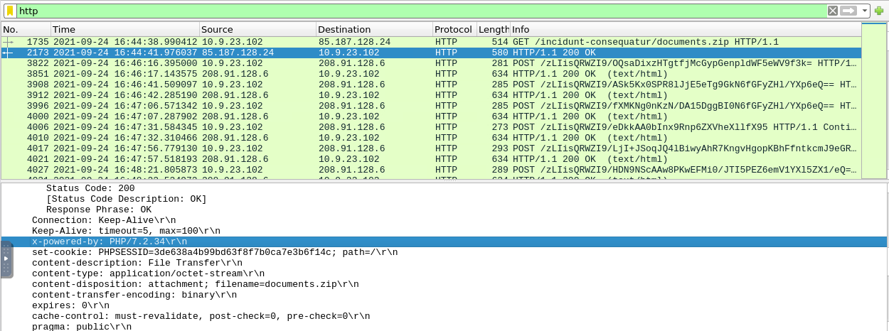Viewport: 889px width, 331px height.
Task: Select the expires: 0 header line
Action: (445, 305)
